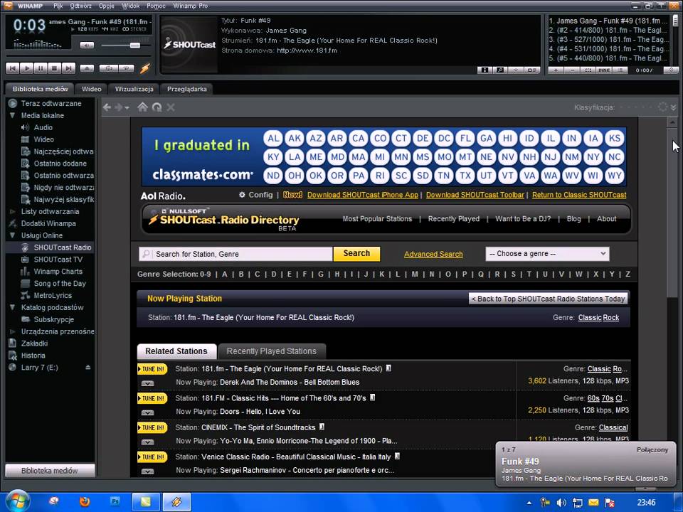
Task: Stop the current track
Action: coord(54,68)
